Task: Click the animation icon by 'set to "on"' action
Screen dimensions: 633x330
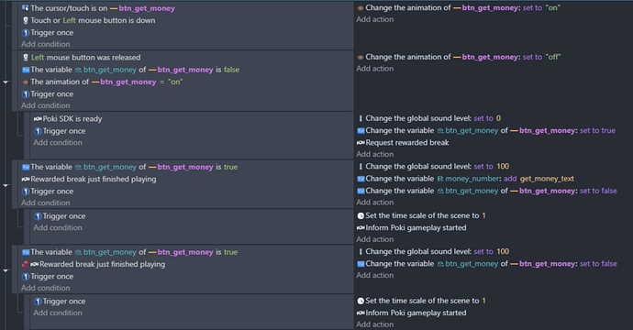Action: [361, 8]
